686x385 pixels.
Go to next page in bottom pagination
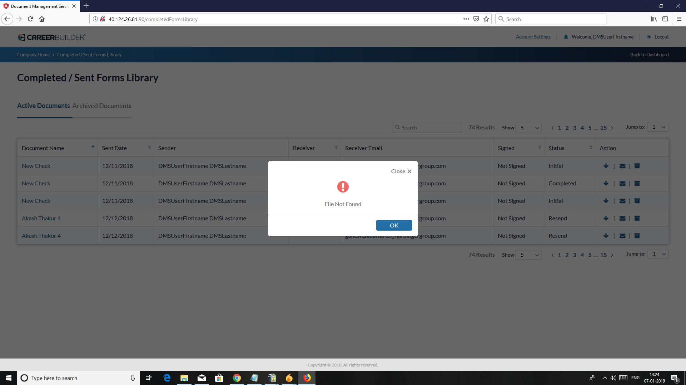[612, 255]
